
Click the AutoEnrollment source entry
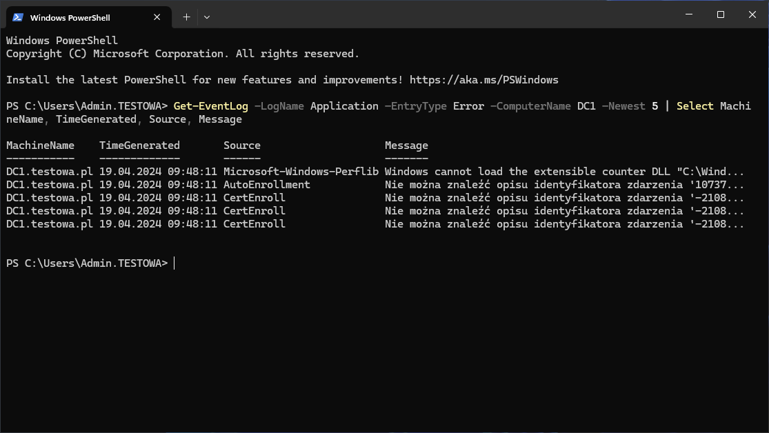266,185
